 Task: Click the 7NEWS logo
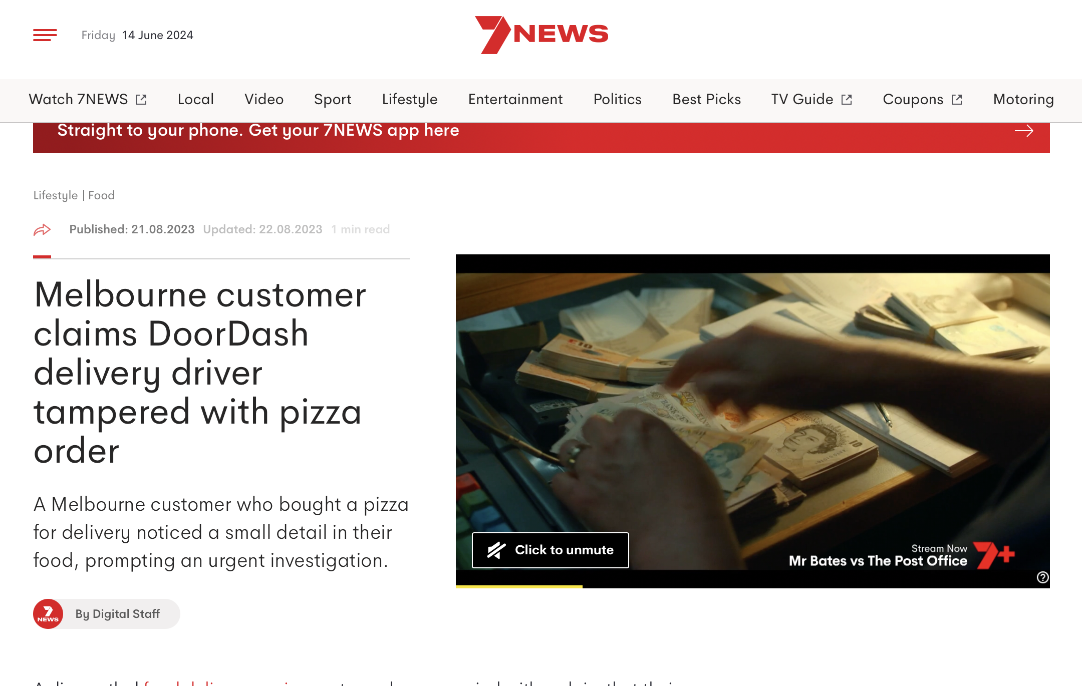point(542,35)
